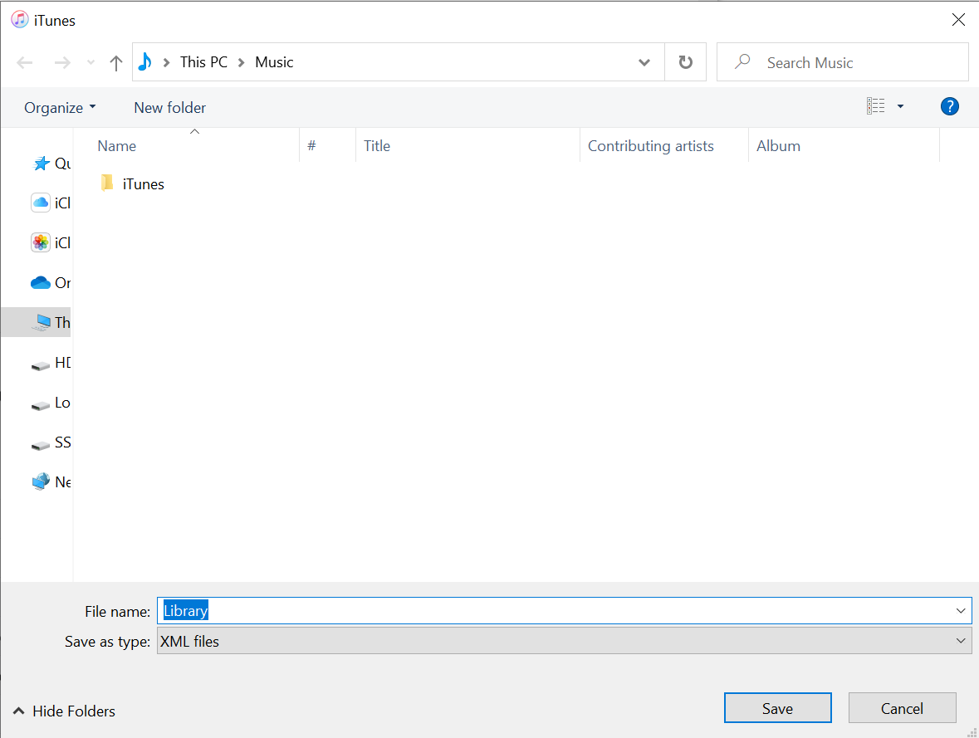979x738 pixels.
Task: Select the iCloud Drive sidebar item
Action: (51, 203)
